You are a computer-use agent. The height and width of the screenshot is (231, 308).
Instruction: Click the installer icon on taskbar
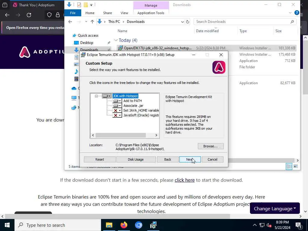click(153, 225)
